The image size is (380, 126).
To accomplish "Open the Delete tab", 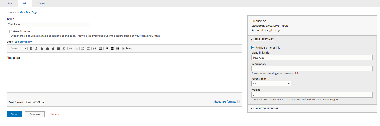I will click(x=41, y=3).
